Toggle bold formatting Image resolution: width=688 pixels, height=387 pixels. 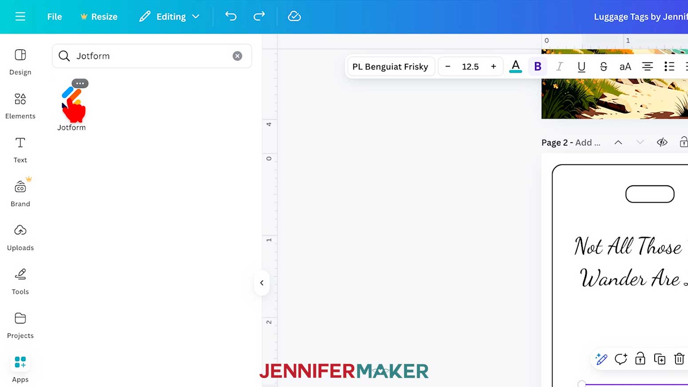click(x=538, y=67)
